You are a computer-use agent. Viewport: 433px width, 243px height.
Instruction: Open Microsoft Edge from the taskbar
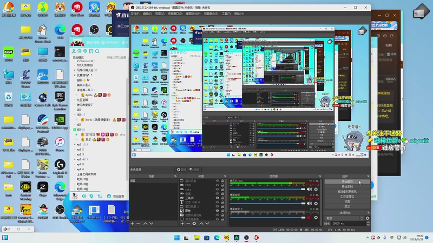[x=216, y=238]
